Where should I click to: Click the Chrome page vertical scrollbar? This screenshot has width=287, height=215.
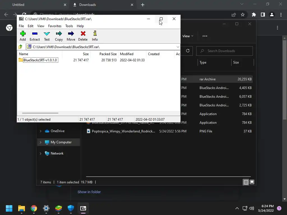(284, 80)
